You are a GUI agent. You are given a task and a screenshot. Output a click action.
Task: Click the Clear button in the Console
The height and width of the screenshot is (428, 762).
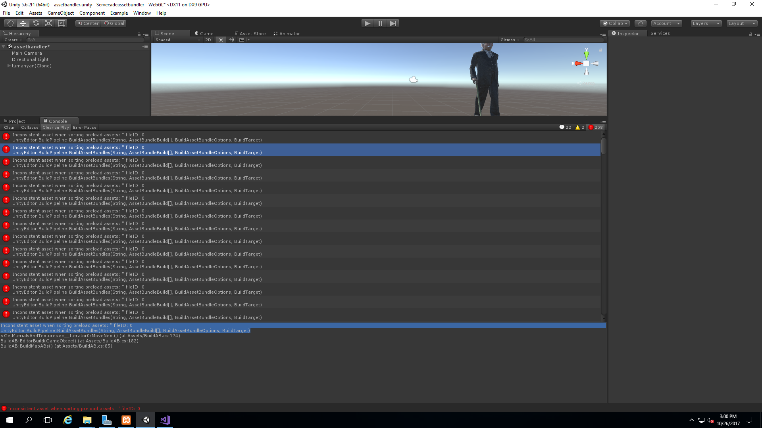9,127
